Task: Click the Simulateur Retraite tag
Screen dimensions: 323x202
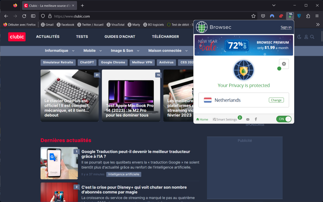Action: (x=58, y=62)
